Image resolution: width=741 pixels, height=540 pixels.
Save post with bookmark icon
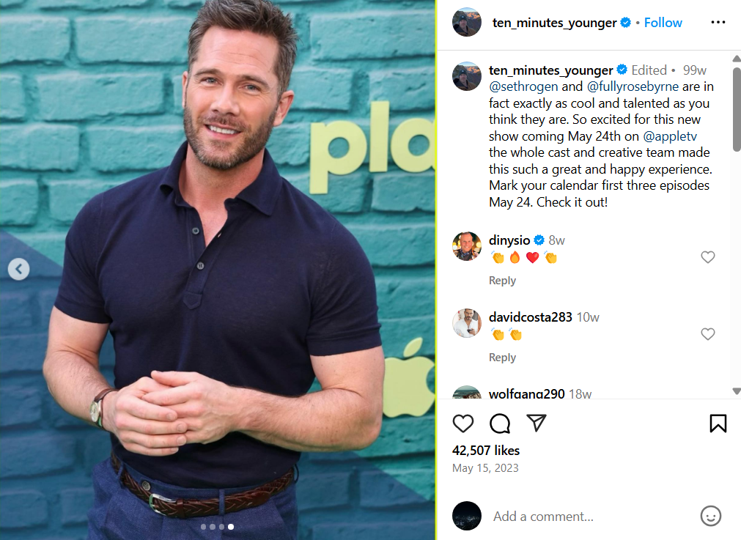coord(718,424)
